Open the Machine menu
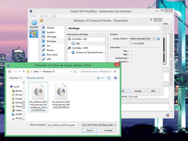Image resolution: width=188 pixels, height=141 pixels. coord(44,16)
